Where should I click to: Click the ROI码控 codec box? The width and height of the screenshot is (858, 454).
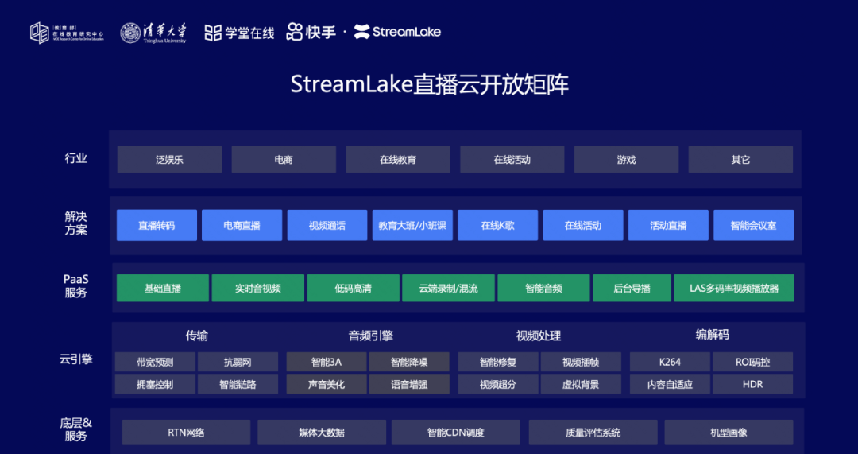752,362
